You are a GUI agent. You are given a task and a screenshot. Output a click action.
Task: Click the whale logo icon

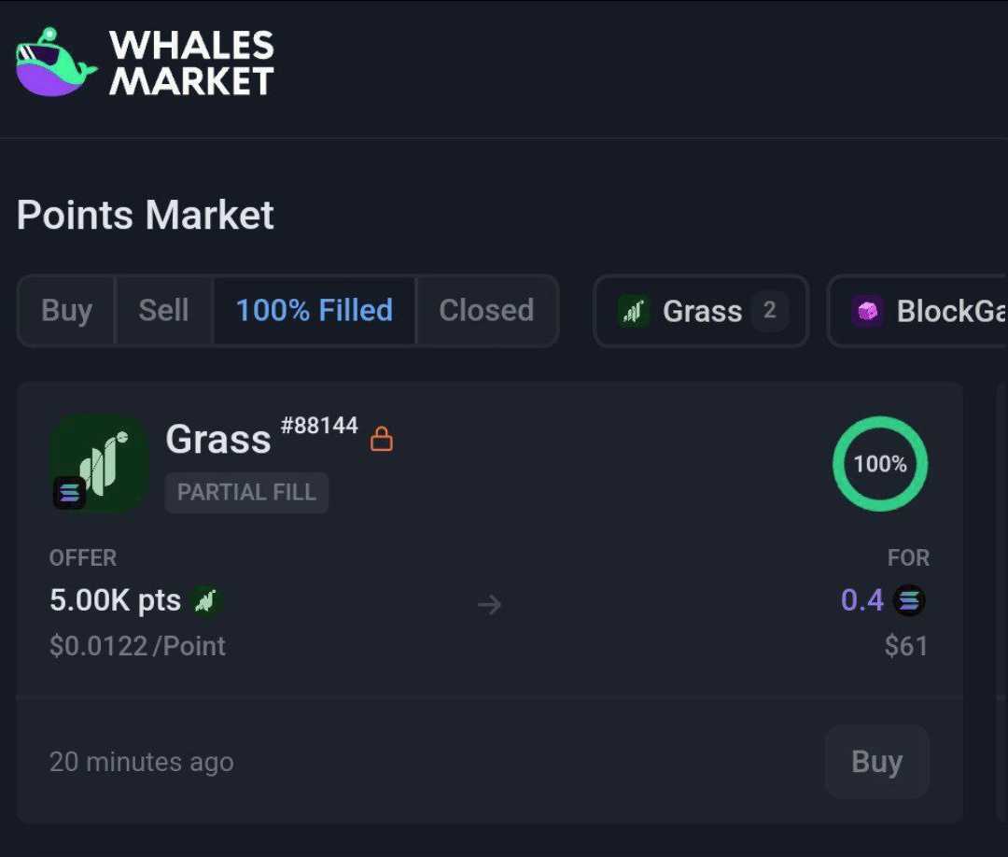click(x=55, y=63)
